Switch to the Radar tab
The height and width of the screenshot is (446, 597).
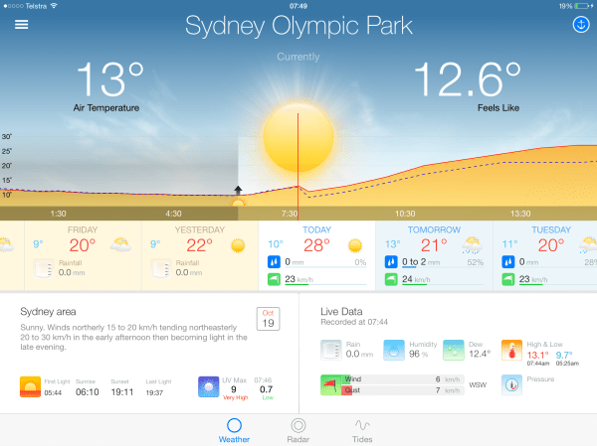298,425
